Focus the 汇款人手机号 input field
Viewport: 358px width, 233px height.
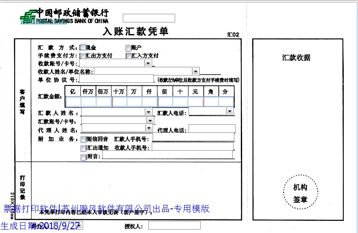[193, 138]
